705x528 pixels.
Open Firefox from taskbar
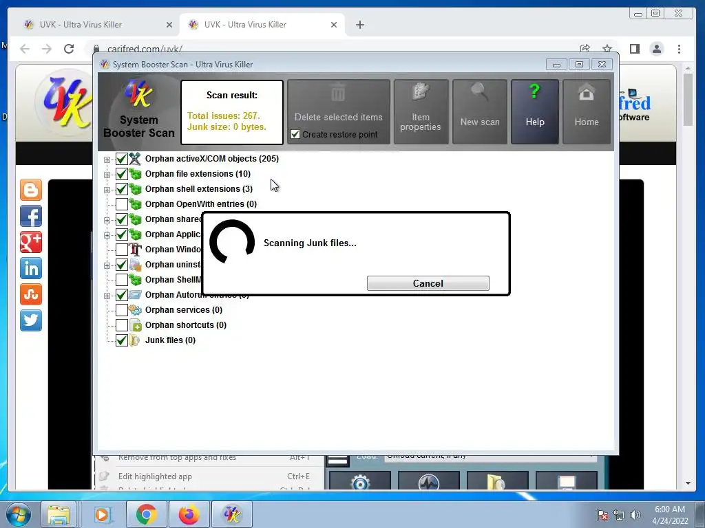[x=189, y=514]
